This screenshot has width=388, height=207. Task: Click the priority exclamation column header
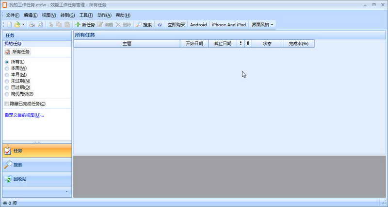coord(241,44)
